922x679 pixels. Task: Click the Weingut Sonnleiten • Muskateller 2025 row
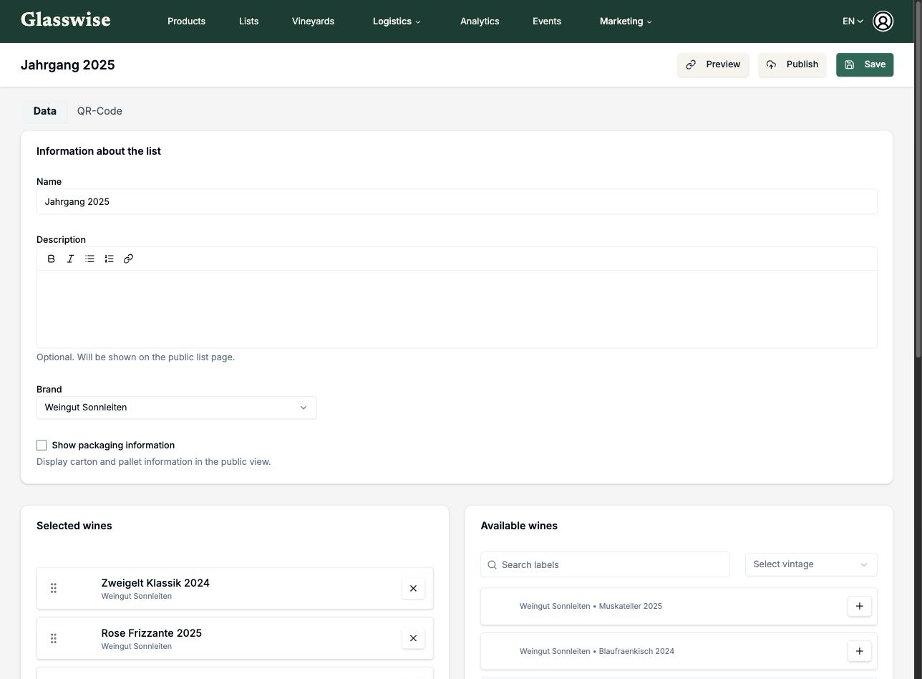pos(679,606)
